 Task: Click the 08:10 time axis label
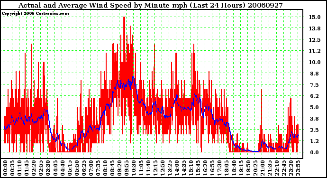click(x=105, y=168)
